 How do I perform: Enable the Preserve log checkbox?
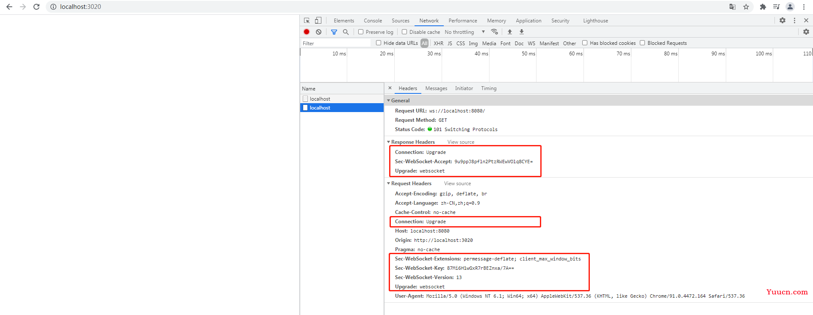click(x=361, y=32)
